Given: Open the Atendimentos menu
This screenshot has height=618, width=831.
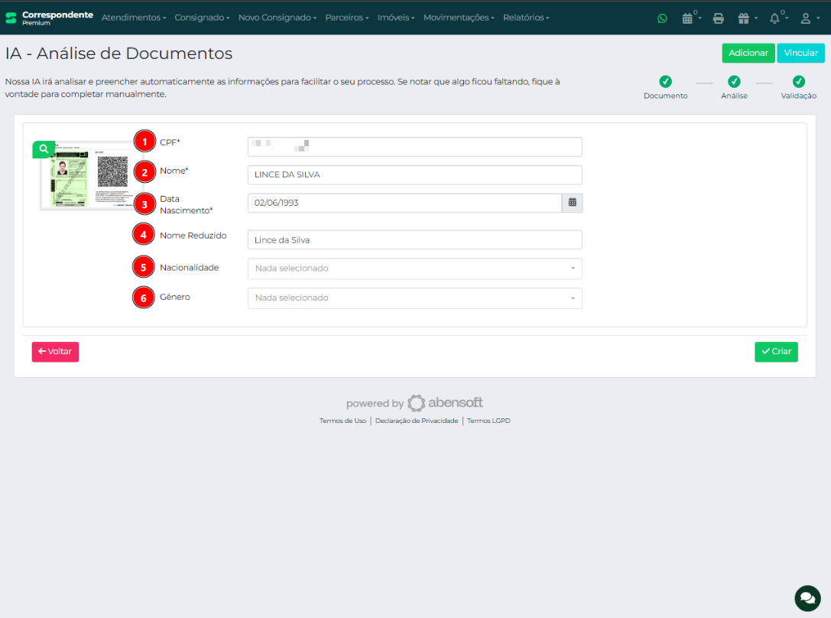Looking at the screenshot, I should (x=133, y=18).
